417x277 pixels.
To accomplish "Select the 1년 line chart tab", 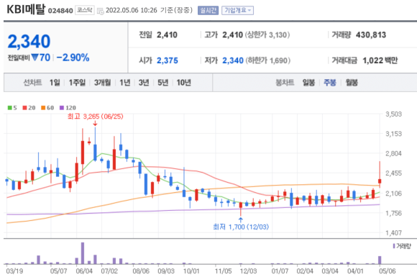I will point(124,83).
